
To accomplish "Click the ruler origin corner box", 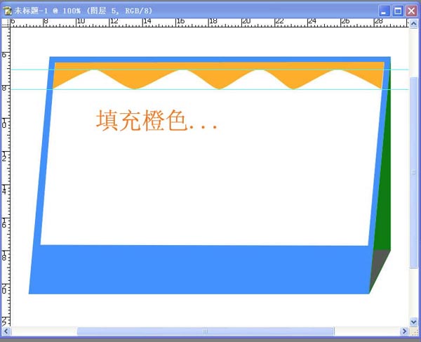I will pyautogui.click(x=6, y=22).
